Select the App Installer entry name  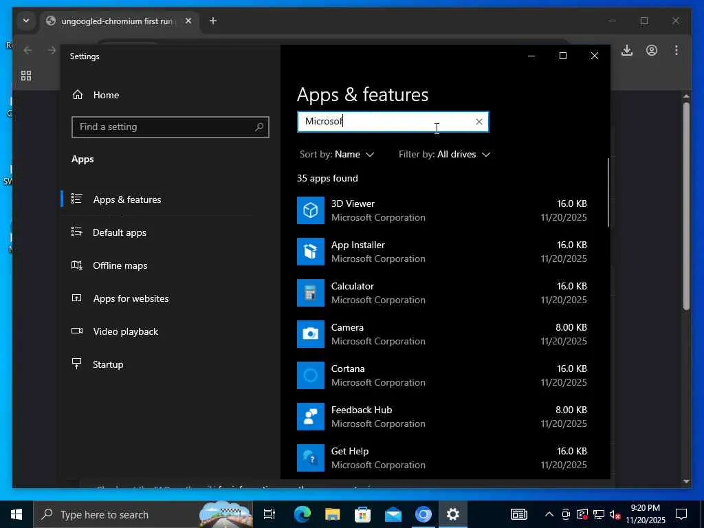357,245
